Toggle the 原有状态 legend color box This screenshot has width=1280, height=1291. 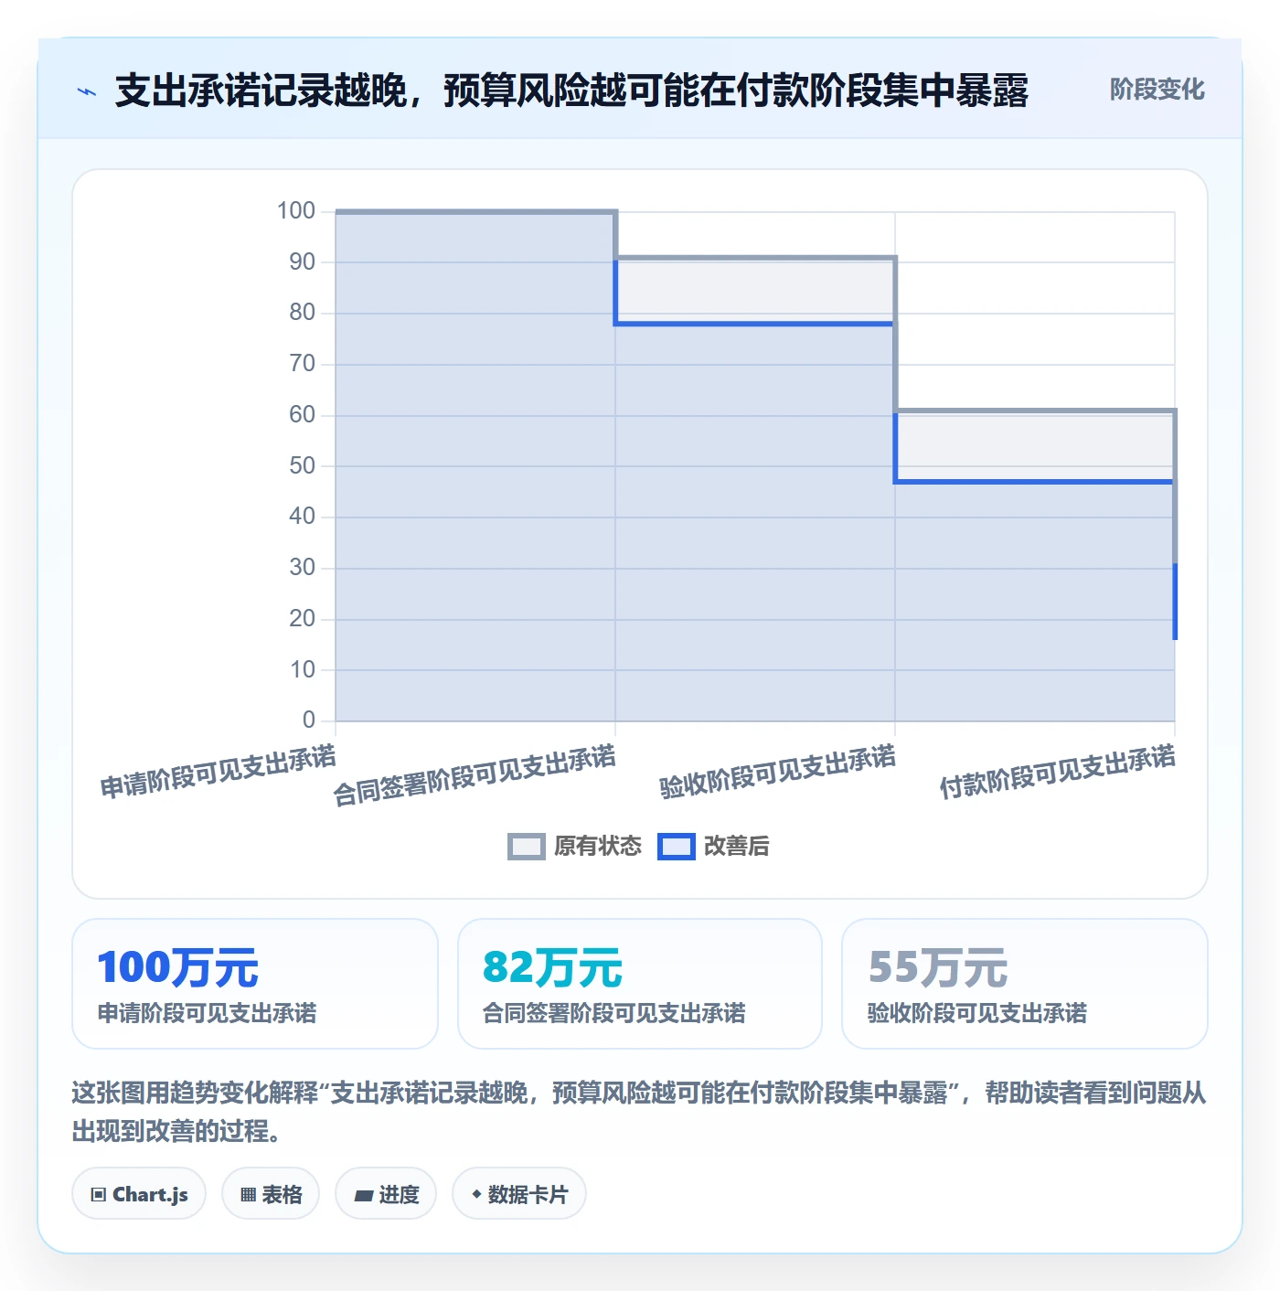(527, 847)
